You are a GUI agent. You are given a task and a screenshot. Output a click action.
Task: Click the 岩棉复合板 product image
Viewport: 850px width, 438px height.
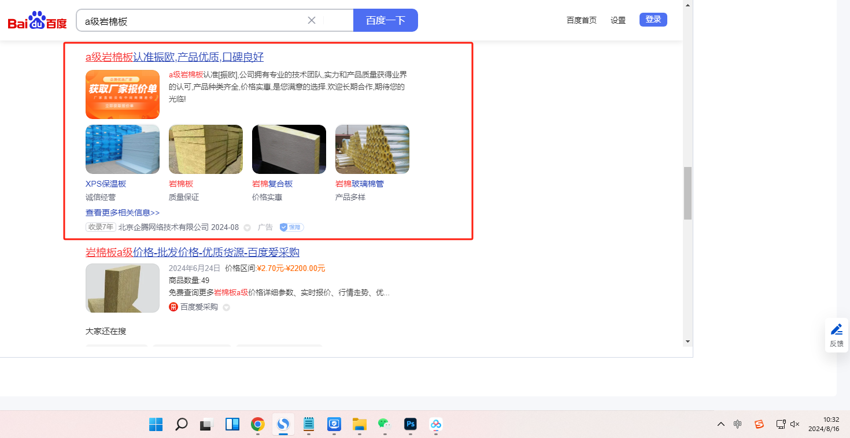(289, 149)
